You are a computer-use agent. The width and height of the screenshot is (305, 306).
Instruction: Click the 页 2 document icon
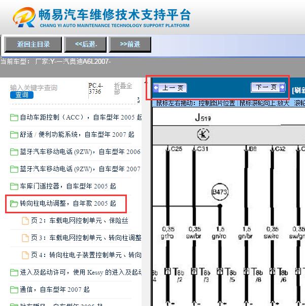[25, 221]
